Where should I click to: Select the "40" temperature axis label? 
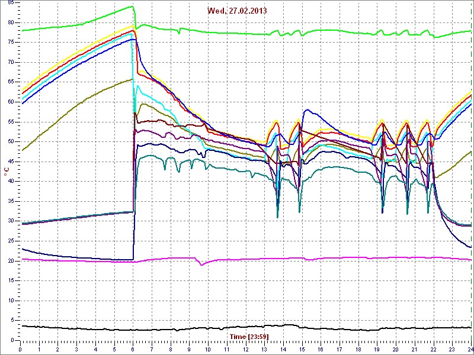(x=11, y=182)
